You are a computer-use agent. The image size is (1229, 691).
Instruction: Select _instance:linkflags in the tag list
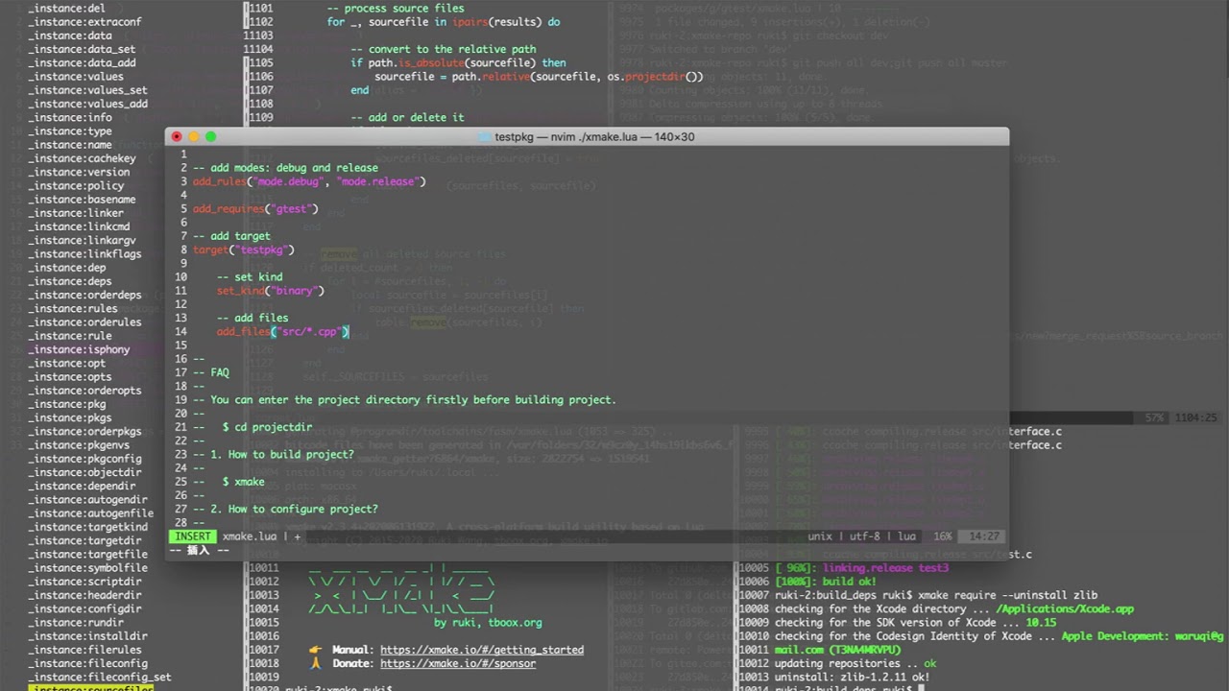pos(84,254)
